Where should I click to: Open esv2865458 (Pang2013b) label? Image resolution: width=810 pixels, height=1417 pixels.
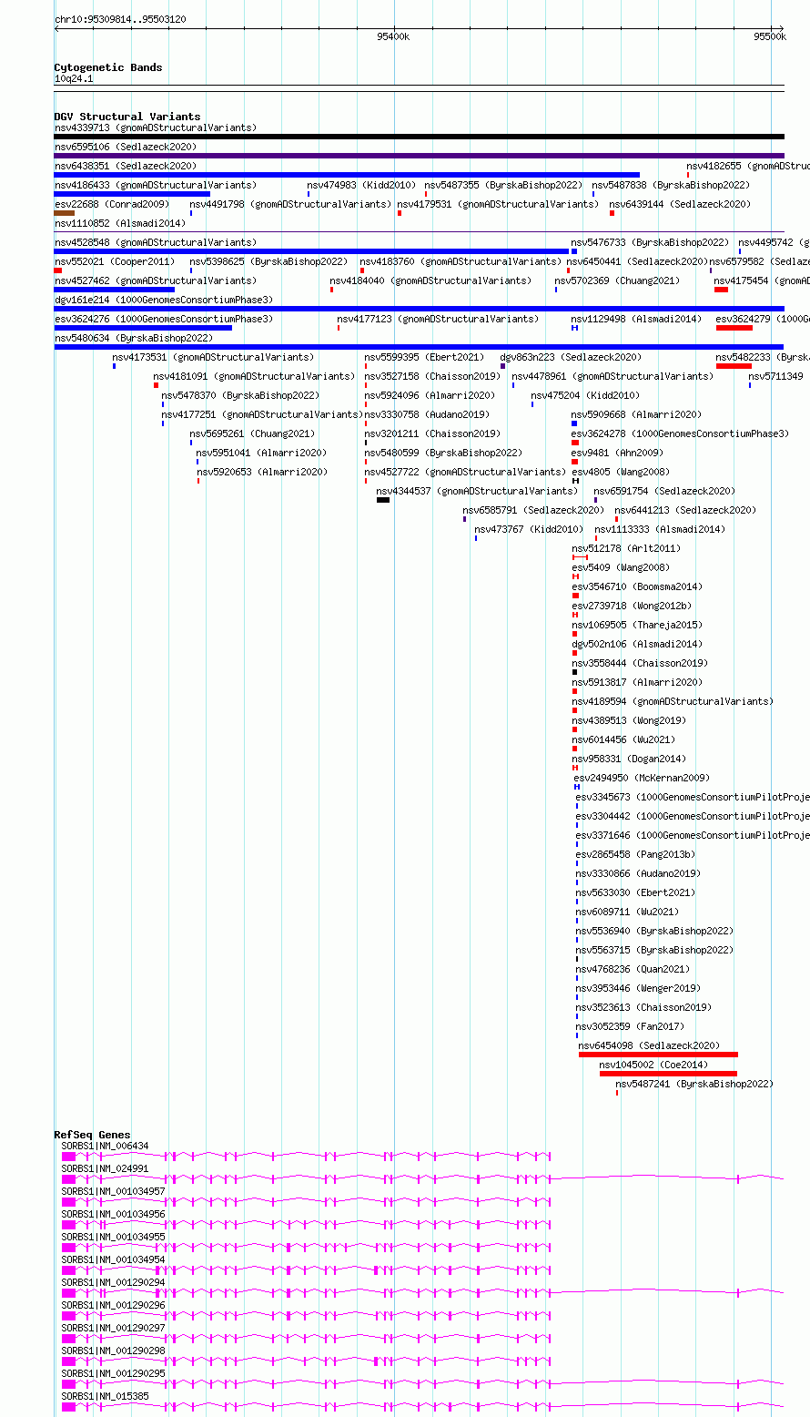pos(635,854)
